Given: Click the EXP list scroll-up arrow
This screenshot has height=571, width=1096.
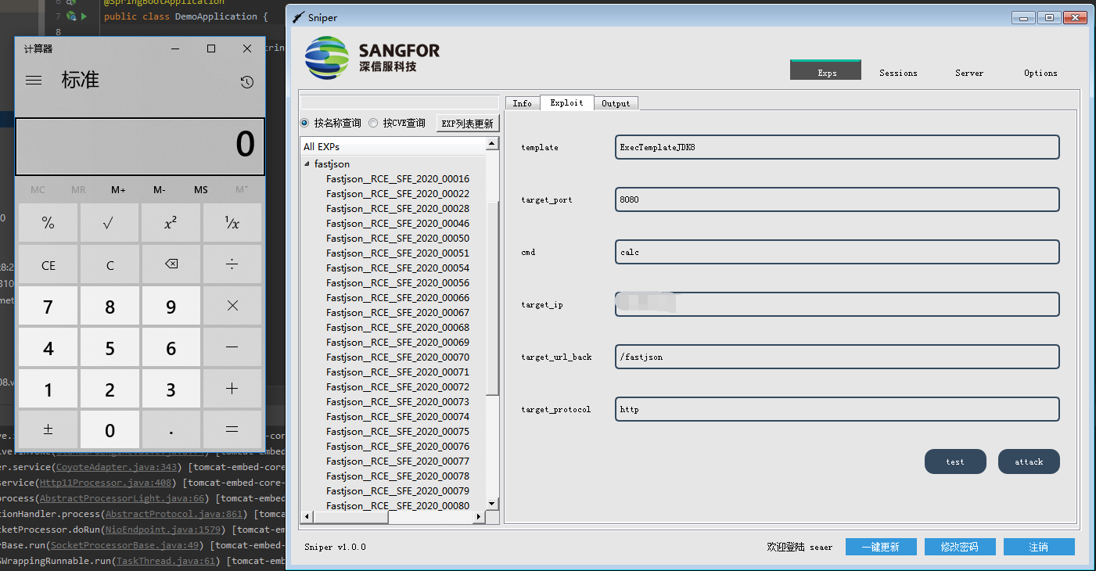Looking at the screenshot, I should 492,144.
